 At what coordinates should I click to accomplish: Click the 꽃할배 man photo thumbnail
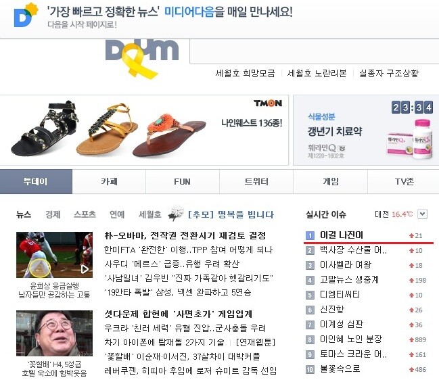pyautogui.click(x=54, y=333)
